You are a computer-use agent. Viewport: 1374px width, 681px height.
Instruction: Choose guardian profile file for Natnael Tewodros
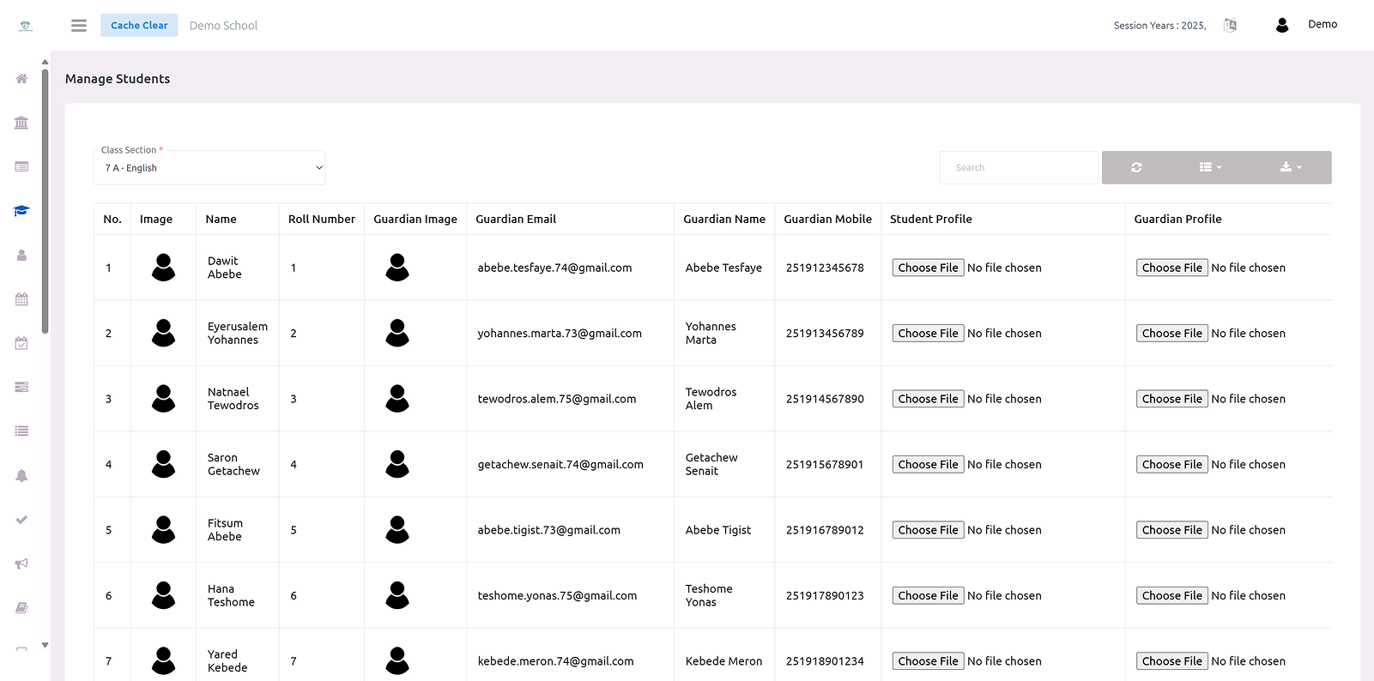tap(1171, 399)
